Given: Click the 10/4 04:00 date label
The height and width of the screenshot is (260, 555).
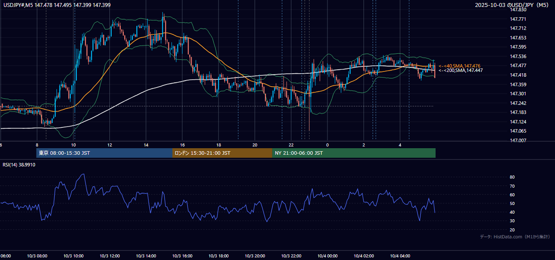Looking at the screenshot, I should [400, 256].
